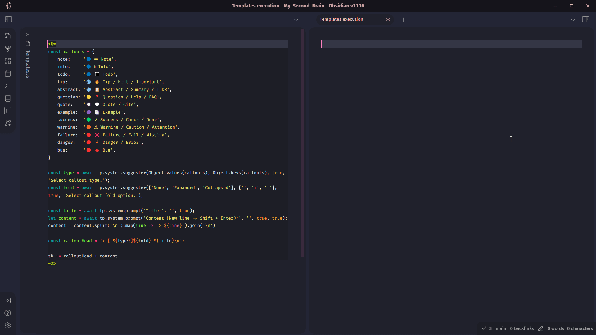Select the vertical Templatesss tab label
This screenshot has height=335, width=596.
(x=28, y=64)
